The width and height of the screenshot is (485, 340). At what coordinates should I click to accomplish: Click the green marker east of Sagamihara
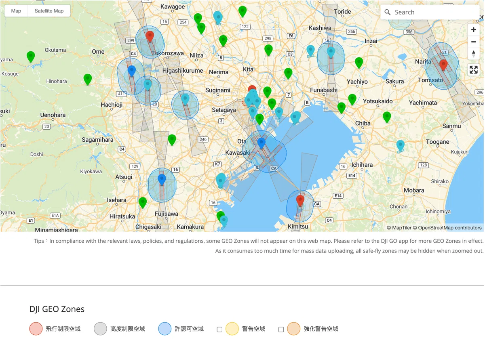coord(172,140)
